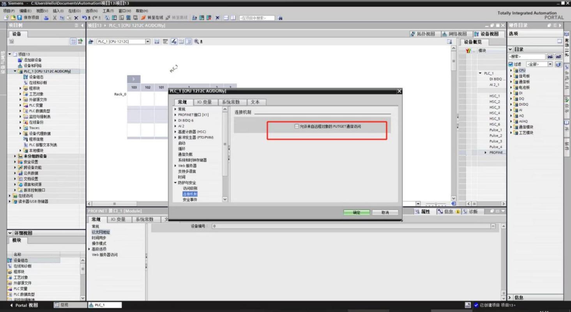
Task: Expand the 程序块 node in project tree
Action: coord(21,88)
